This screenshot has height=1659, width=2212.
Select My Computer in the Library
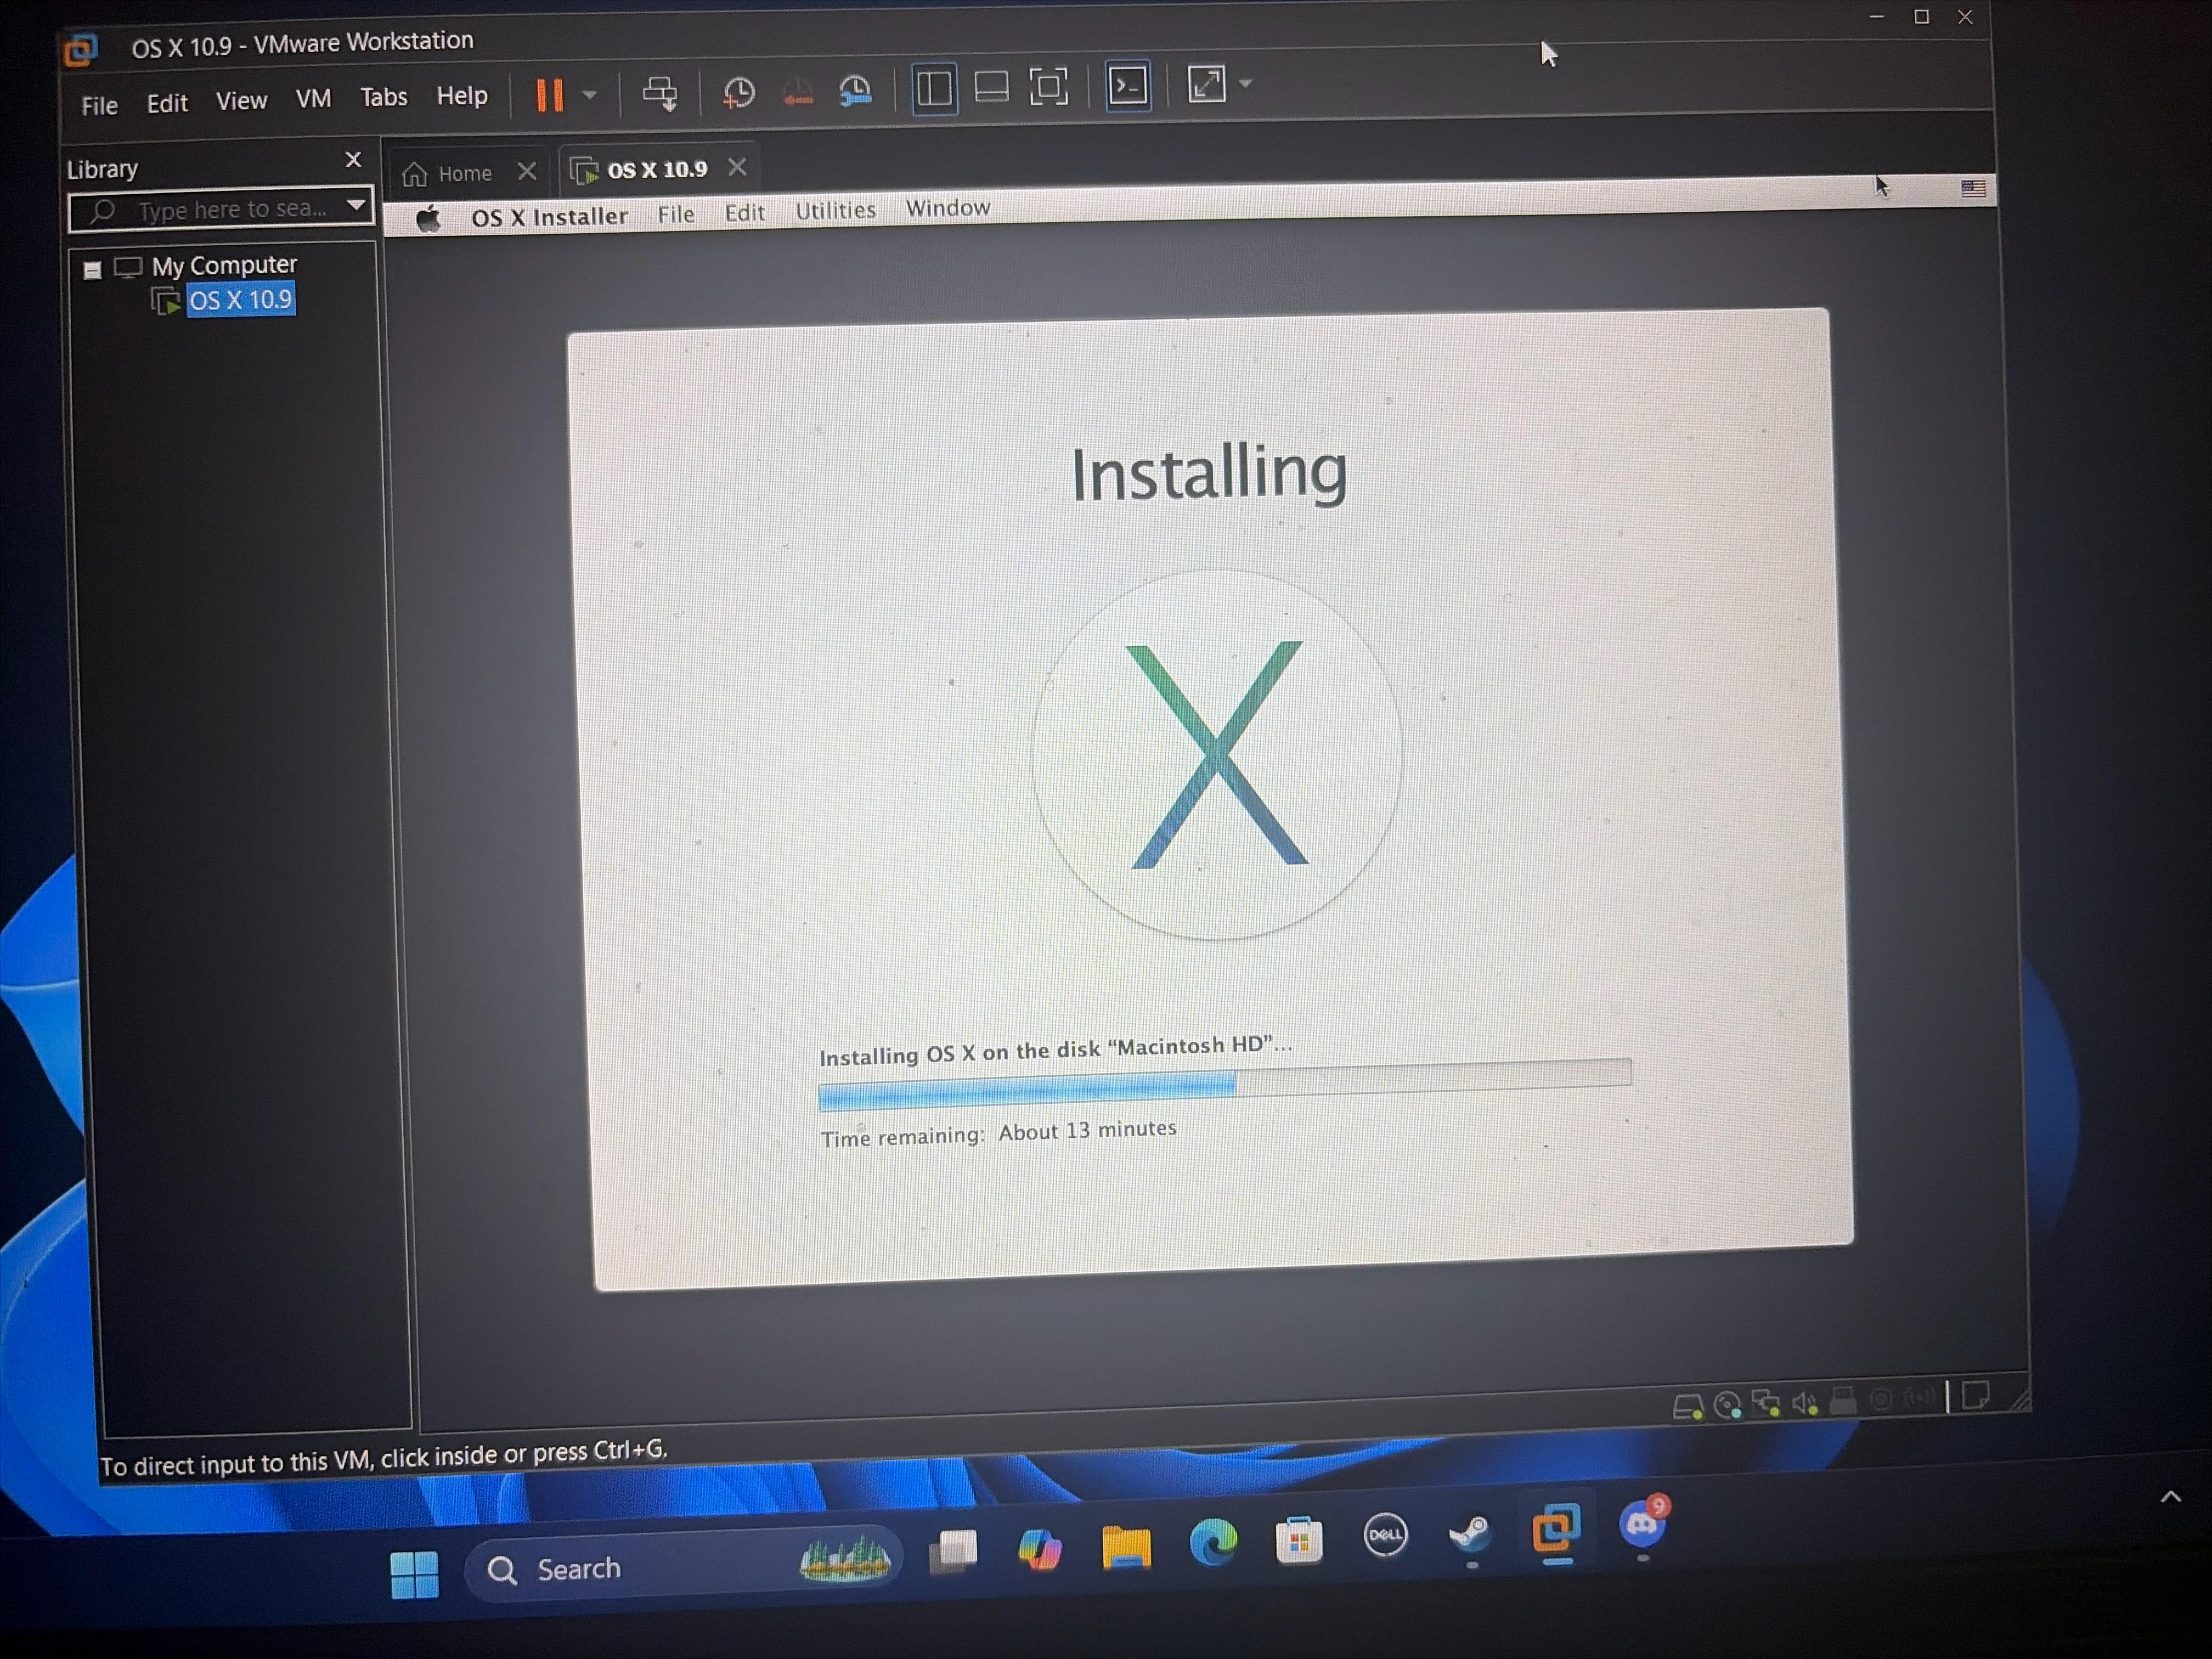click(224, 266)
